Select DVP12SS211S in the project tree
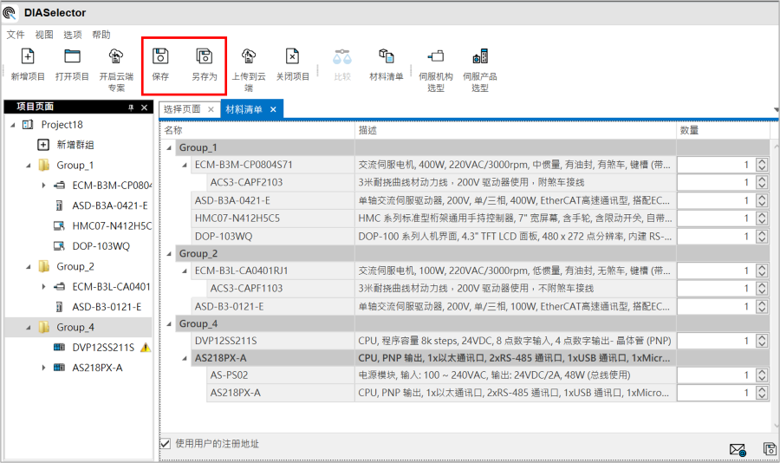 pos(102,347)
